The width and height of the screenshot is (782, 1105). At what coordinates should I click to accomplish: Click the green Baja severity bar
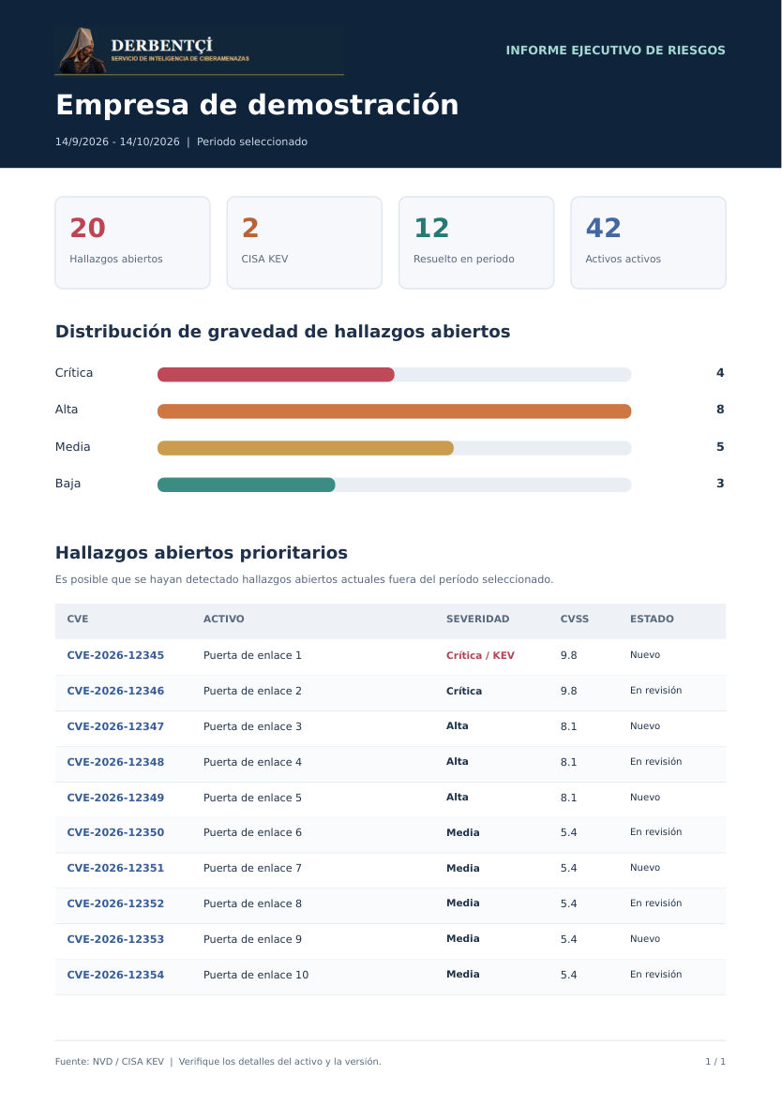click(246, 485)
